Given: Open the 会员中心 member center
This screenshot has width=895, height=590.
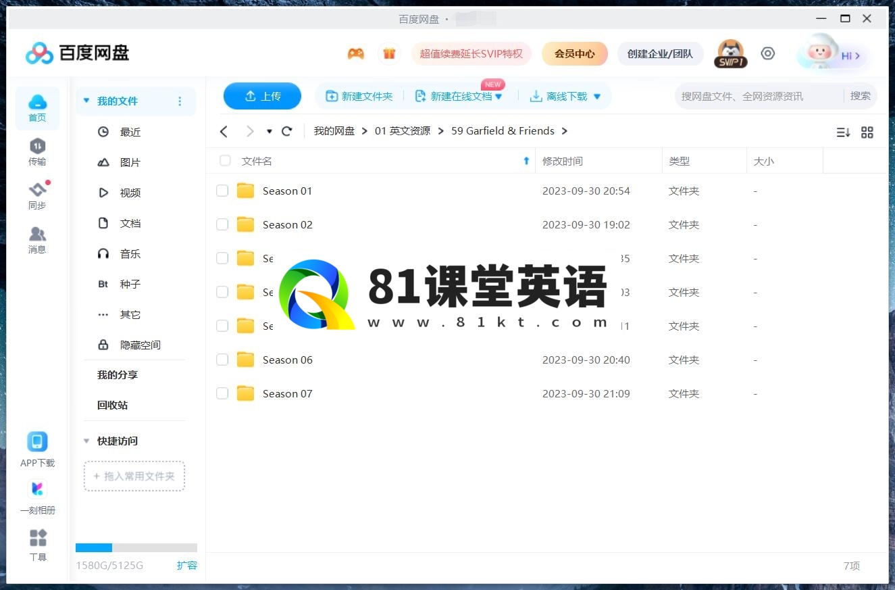Looking at the screenshot, I should 575,54.
